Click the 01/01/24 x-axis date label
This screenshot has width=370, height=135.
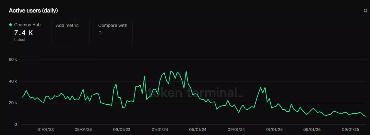click(x=160, y=130)
